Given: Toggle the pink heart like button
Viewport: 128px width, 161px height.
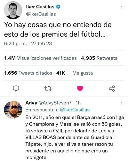Looking at the screenshot, I should 80,89.
